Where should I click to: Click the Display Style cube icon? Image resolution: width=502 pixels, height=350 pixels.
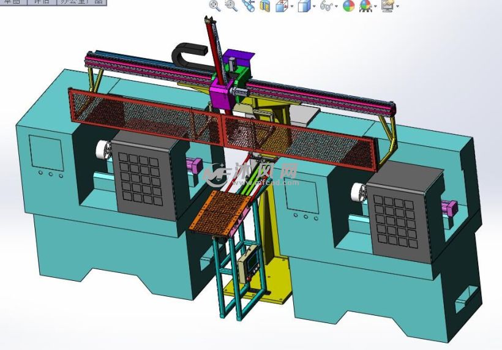tap(303, 6)
